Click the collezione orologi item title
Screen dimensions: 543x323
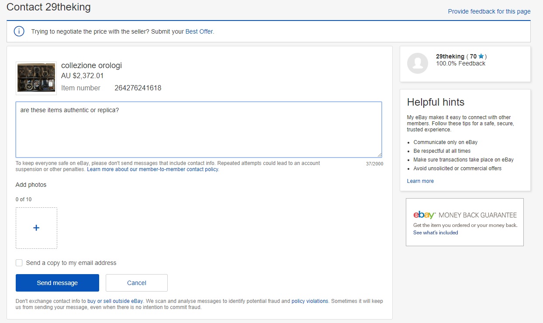tap(91, 65)
